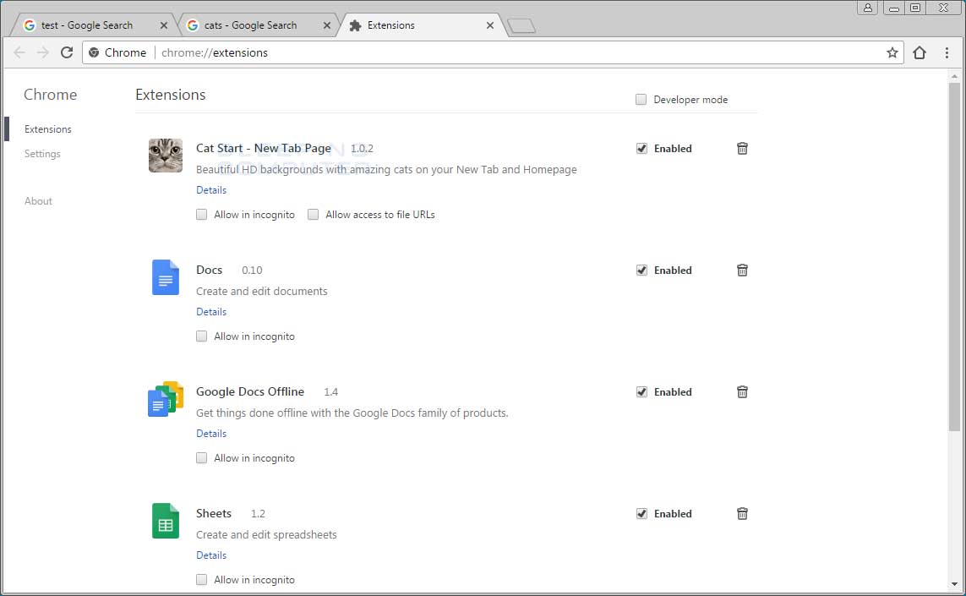Click the blue Docs extension icon
The height and width of the screenshot is (596, 966).
[x=166, y=277]
